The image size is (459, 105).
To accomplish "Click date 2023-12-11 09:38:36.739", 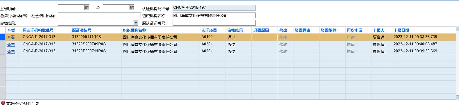I will (415, 37).
